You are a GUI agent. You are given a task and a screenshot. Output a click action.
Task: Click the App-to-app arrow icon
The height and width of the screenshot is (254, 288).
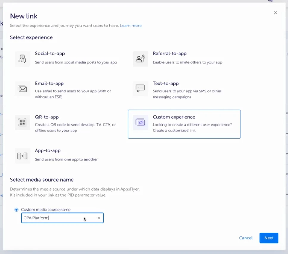pos(23,156)
